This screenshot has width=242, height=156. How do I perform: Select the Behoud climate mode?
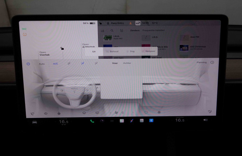113,52
